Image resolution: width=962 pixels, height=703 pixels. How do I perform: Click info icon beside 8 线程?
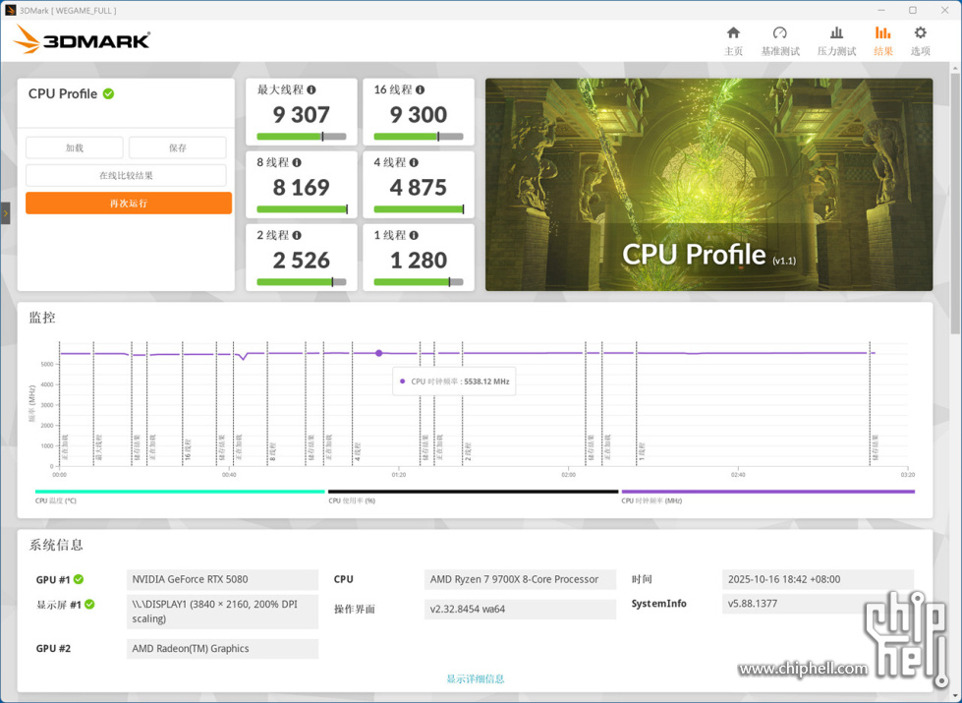pyautogui.click(x=297, y=163)
